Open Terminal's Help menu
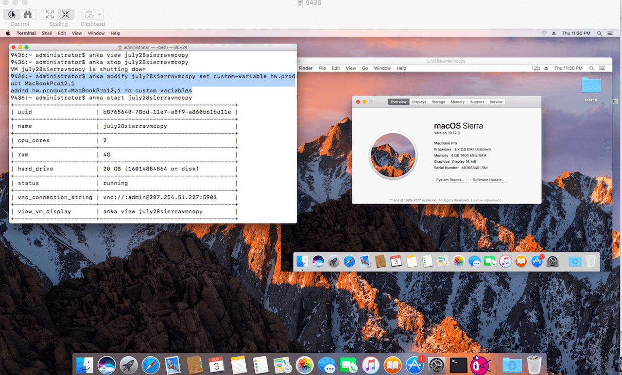 pyautogui.click(x=115, y=33)
